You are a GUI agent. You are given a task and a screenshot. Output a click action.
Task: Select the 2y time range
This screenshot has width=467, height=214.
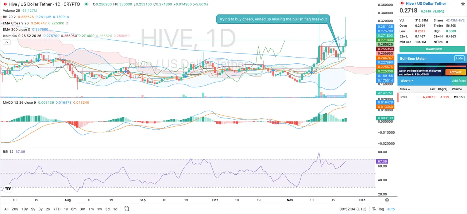(x=48, y=209)
